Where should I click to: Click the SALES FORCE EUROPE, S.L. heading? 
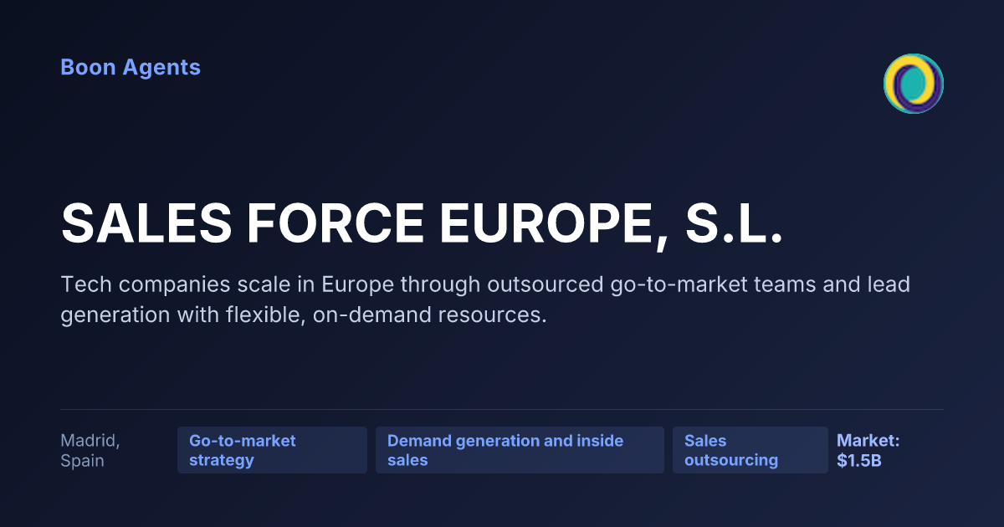[423, 223]
